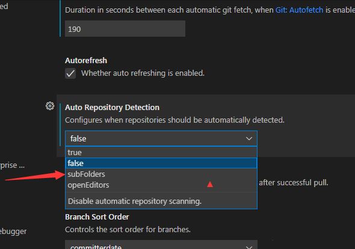Uncheck the Autorefresh checkbox

[70, 73]
